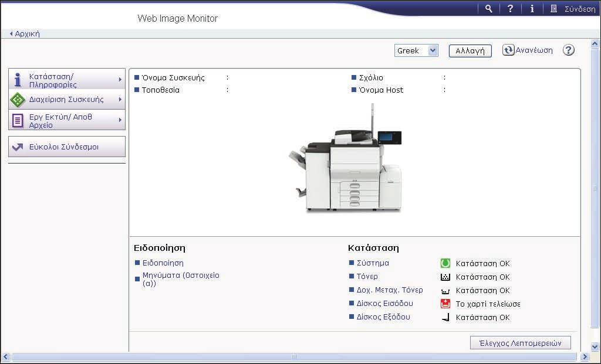Image resolution: width=601 pixels, height=364 pixels.
Task: Open the Τόνερ status link
Action: click(x=367, y=276)
